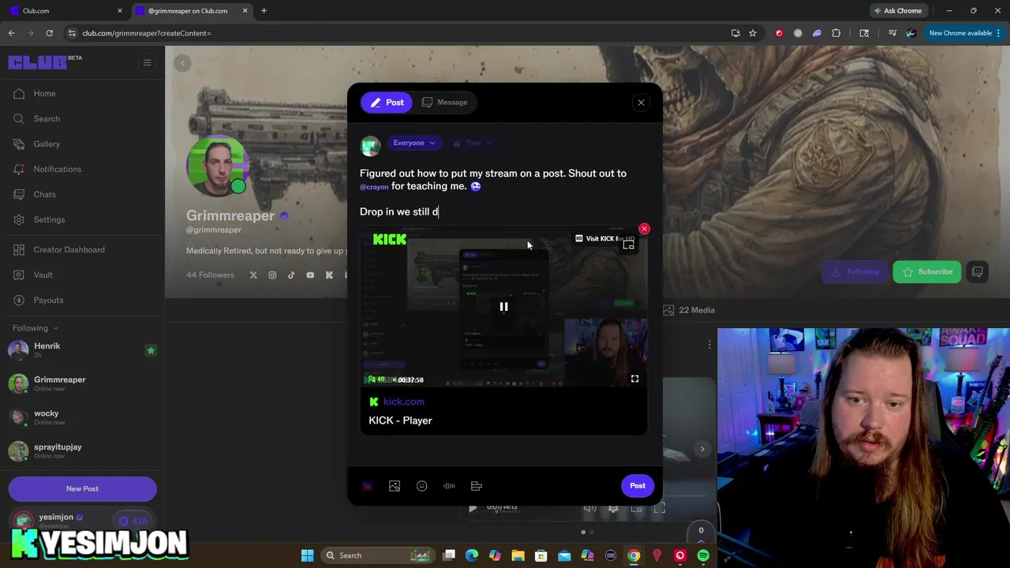Add an audio recording to the post
Viewport: 1010px width, 568px height.
pos(449,486)
